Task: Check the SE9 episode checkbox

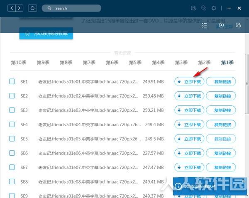Action: [12, 196]
